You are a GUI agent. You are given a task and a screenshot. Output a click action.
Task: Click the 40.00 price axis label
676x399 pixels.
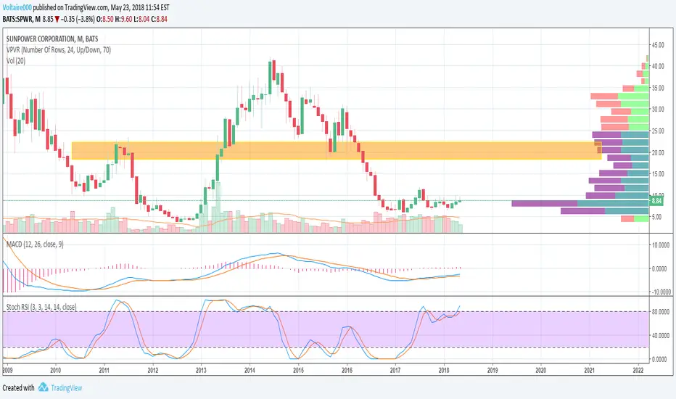coord(657,67)
